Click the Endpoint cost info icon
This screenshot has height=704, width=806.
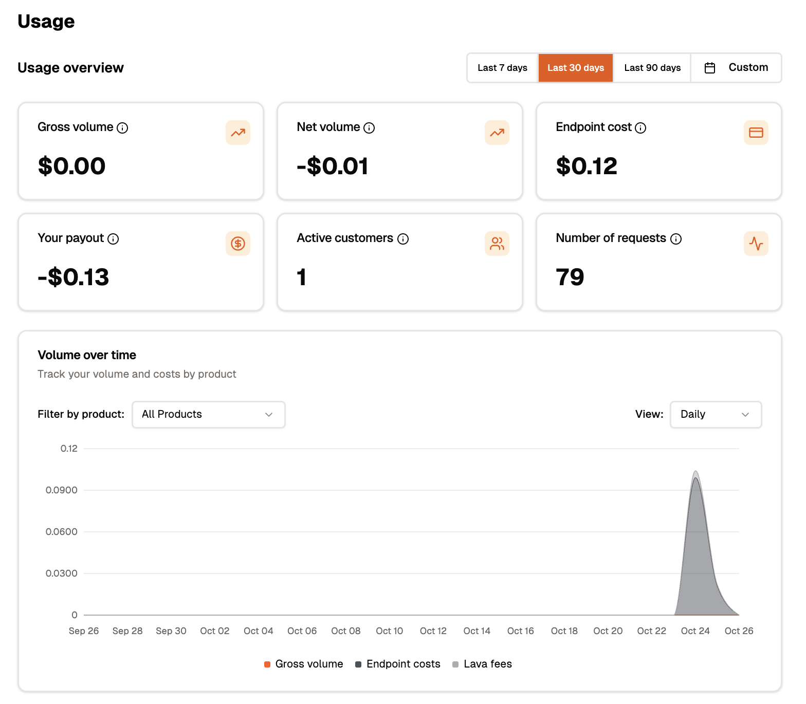click(x=640, y=128)
